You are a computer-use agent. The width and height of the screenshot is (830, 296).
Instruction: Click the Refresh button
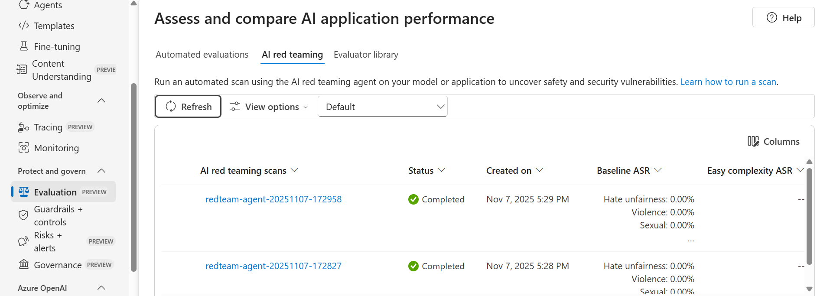point(188,107)
